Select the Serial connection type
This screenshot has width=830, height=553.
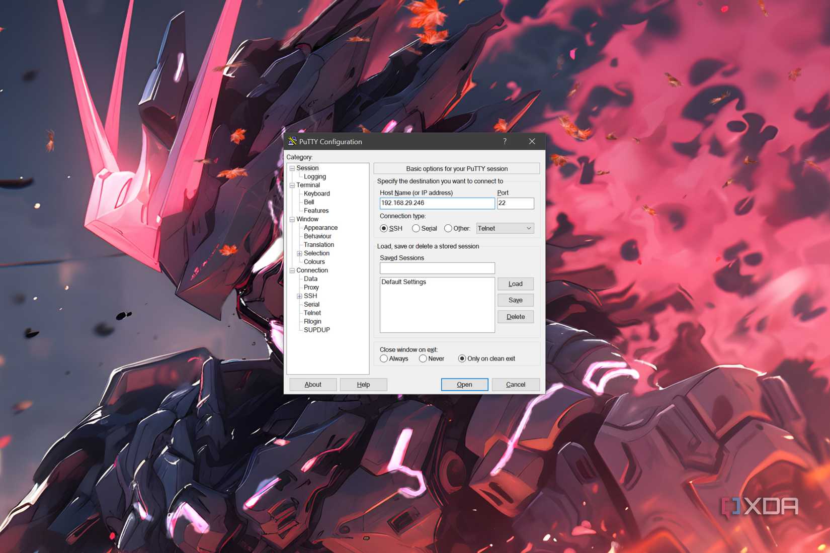pyautogui.click(x=416, y=228)
